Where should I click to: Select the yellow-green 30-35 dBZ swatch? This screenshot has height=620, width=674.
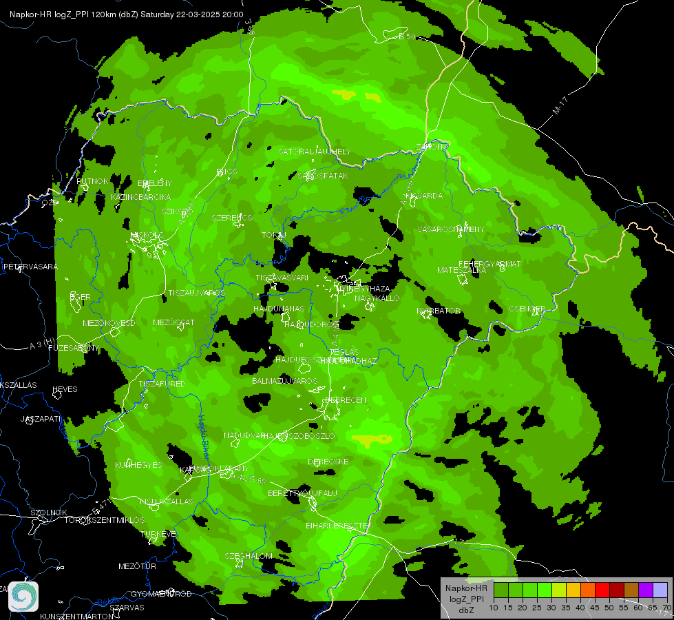tap(559, 590)
